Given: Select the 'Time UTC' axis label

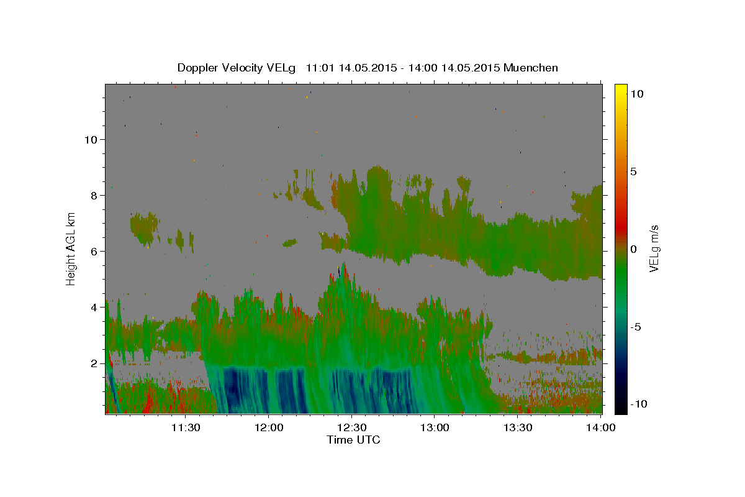Looking at the screenshot, I should click(x=353, y=440).
